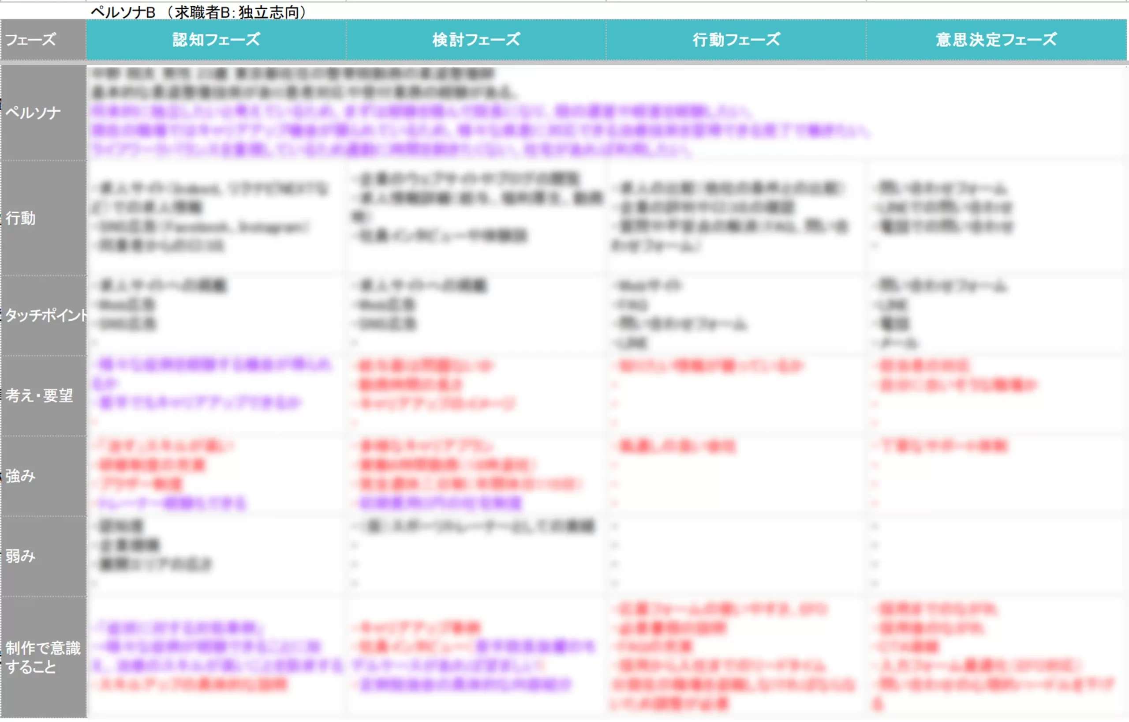Select タッチポイント cell under 行動フェーズ column
1129x722 pixels.
click(x=736, y=315)
